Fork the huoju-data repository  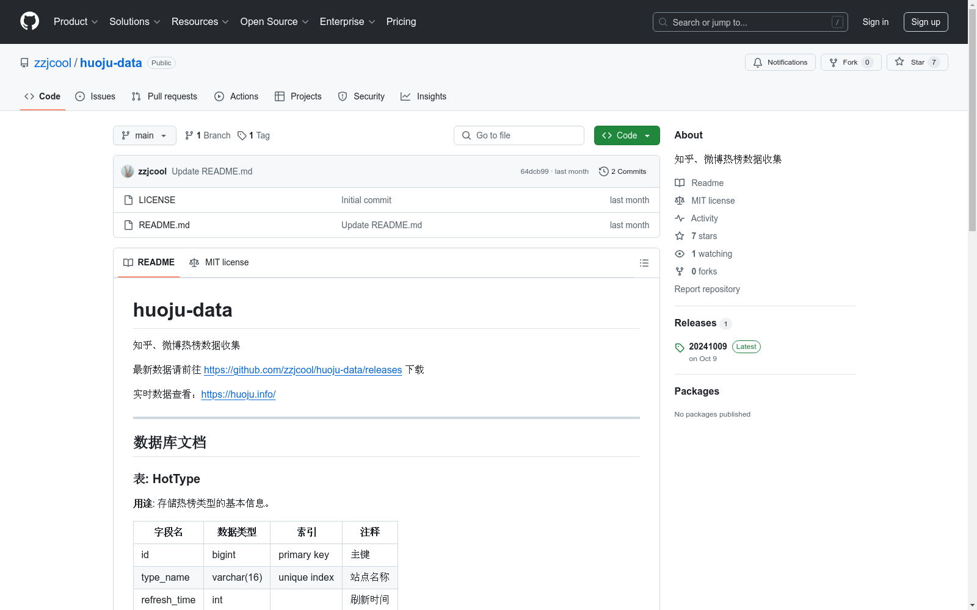coord(851,62)
